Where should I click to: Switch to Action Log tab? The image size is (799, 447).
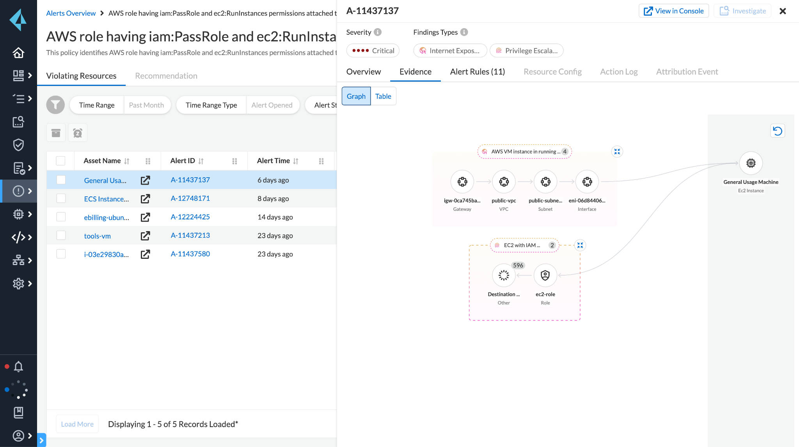pyautogui.click(x=619, y=72)
